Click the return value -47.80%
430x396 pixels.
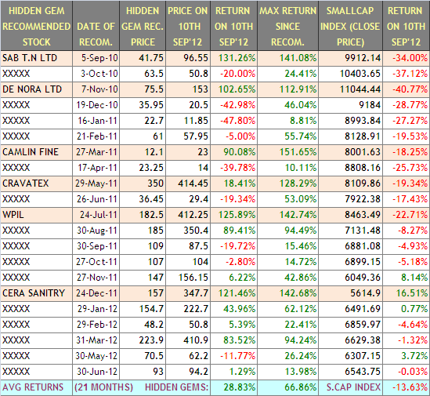coord(234,121)
